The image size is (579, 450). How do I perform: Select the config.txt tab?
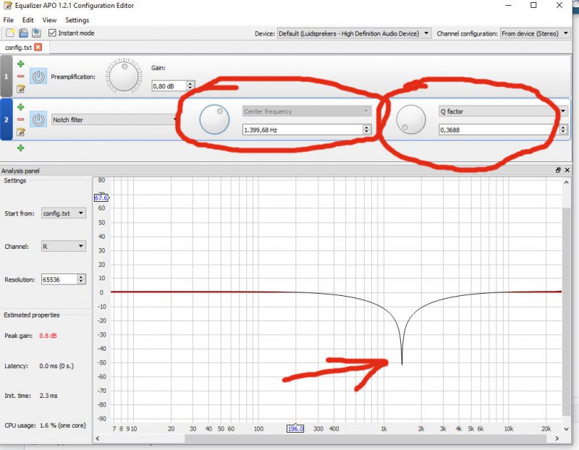19,48
